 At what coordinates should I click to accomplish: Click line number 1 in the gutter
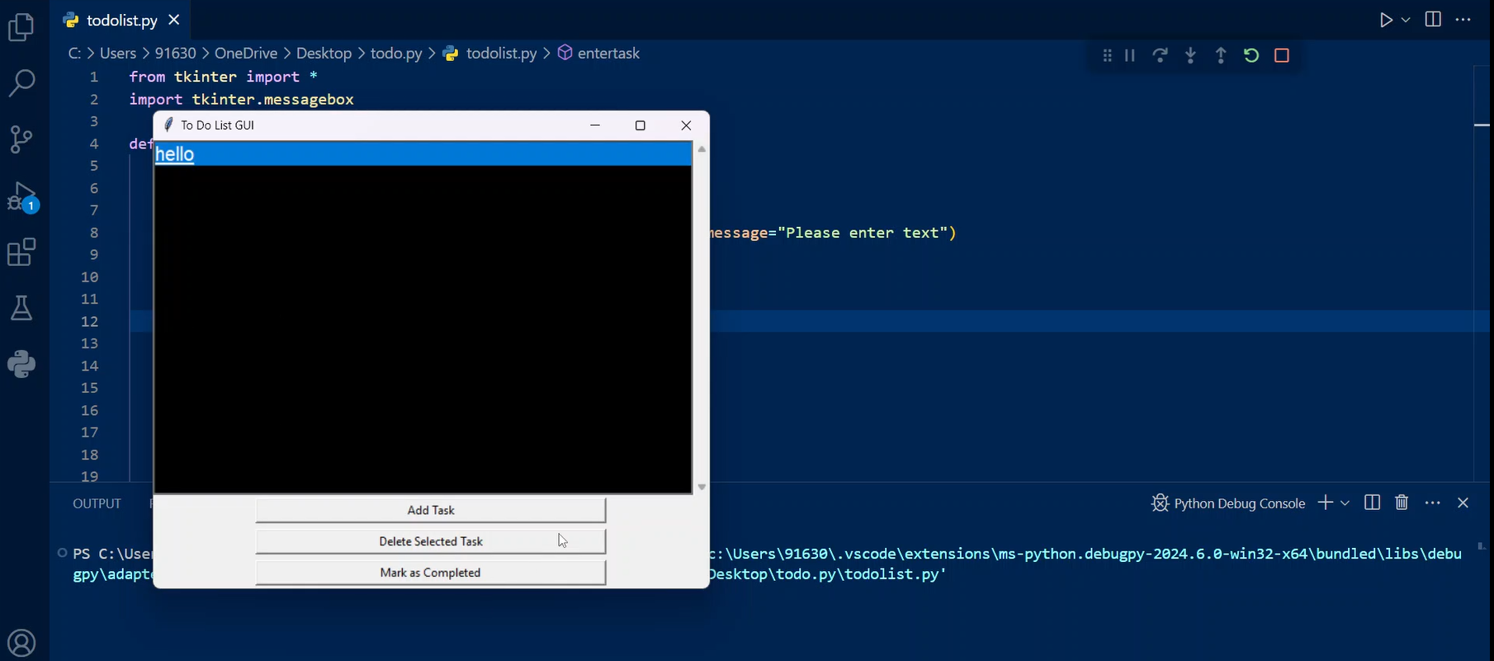coord(94,77)
